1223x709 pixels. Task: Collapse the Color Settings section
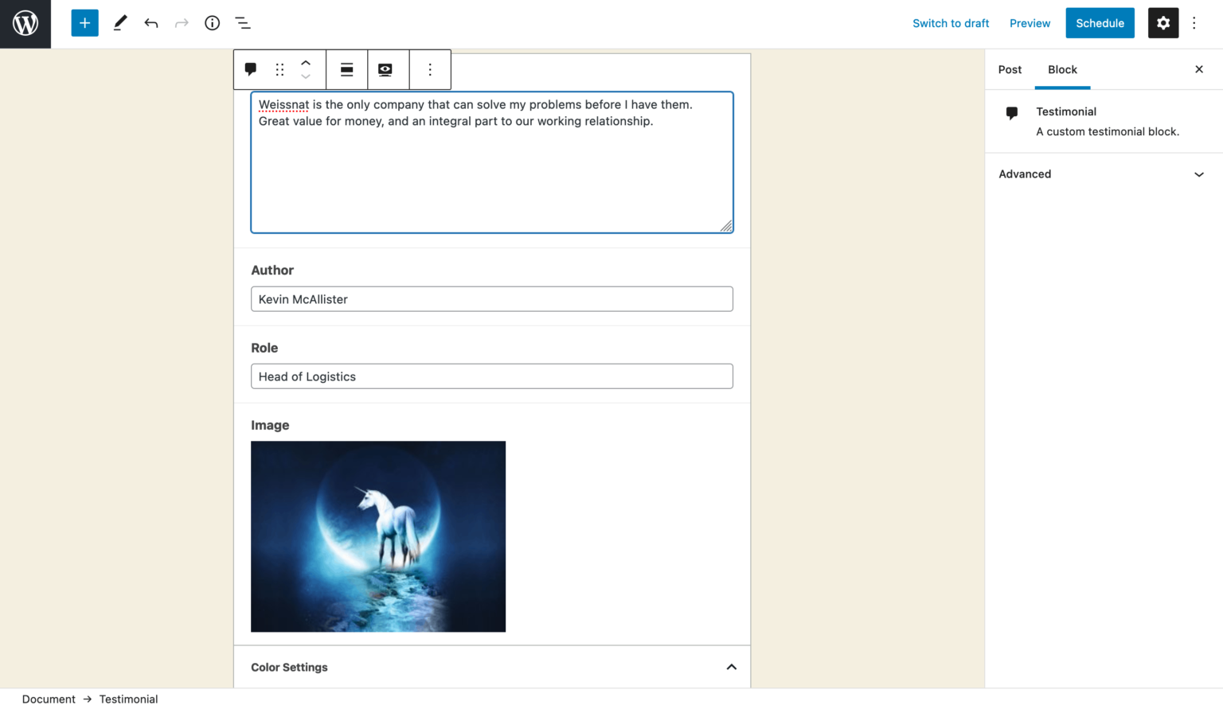click(x=731, y=667)
